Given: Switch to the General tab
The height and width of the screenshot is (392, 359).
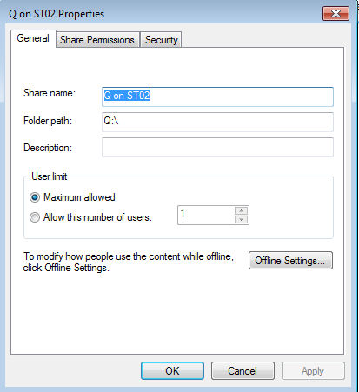Looking at the screenshot, I should (33, 38).
